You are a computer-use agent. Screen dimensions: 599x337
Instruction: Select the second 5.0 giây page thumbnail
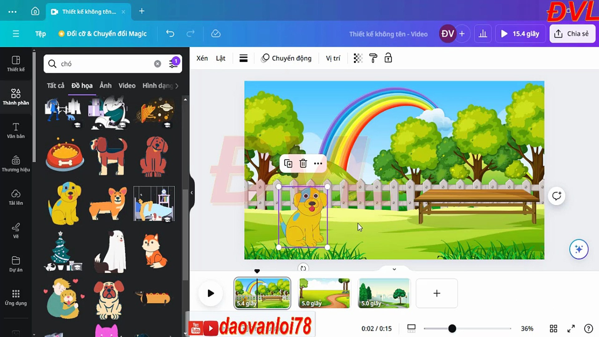pyautogui.click(x=384, y=293)
